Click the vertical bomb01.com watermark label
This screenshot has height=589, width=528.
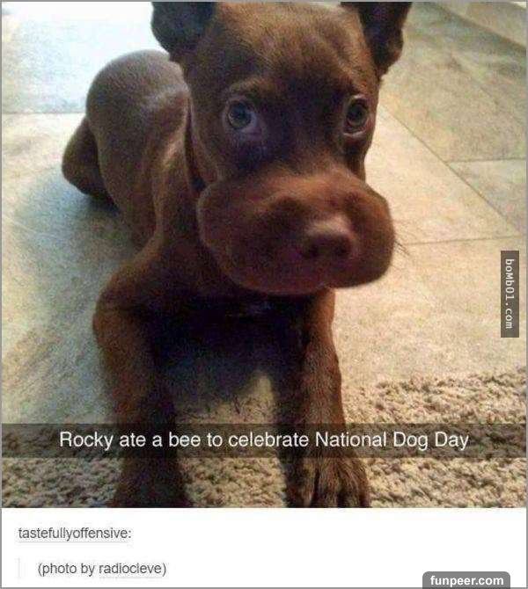pos(510,294)
